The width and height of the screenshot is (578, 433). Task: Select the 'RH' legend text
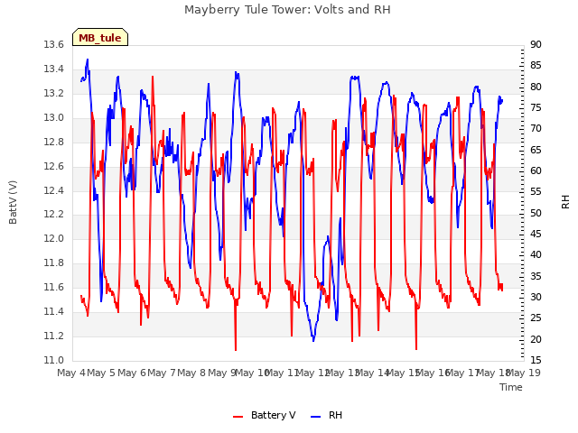[335, 415]
